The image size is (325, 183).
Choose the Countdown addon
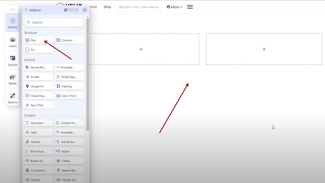pyautogui.click(x=38, y=170)
